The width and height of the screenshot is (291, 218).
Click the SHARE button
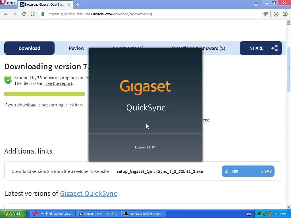(261, 48)
